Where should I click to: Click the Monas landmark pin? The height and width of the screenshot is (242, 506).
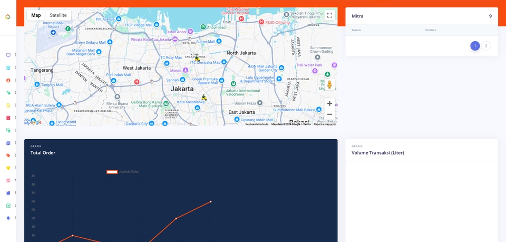(185, 70)
